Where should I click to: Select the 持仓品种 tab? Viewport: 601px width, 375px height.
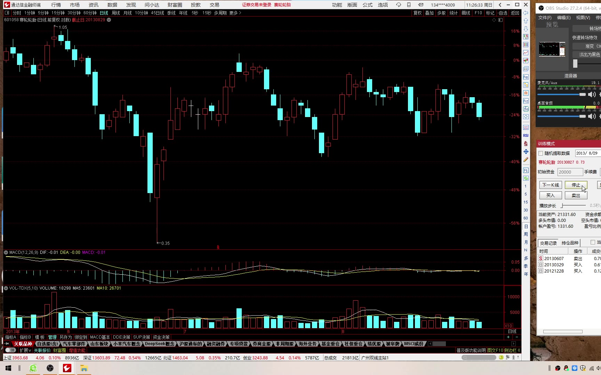570,243
